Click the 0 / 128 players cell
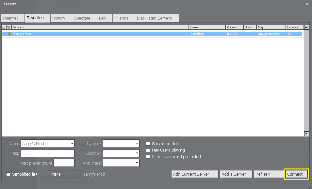 pyautogui.click(x=232, y=34)
